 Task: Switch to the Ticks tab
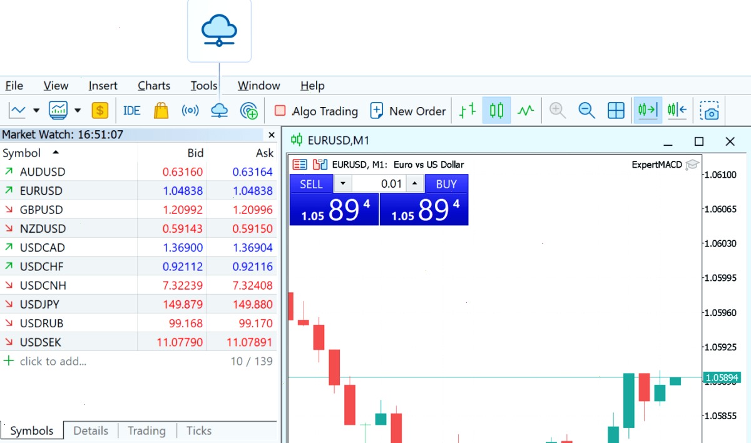coord(199,430)
